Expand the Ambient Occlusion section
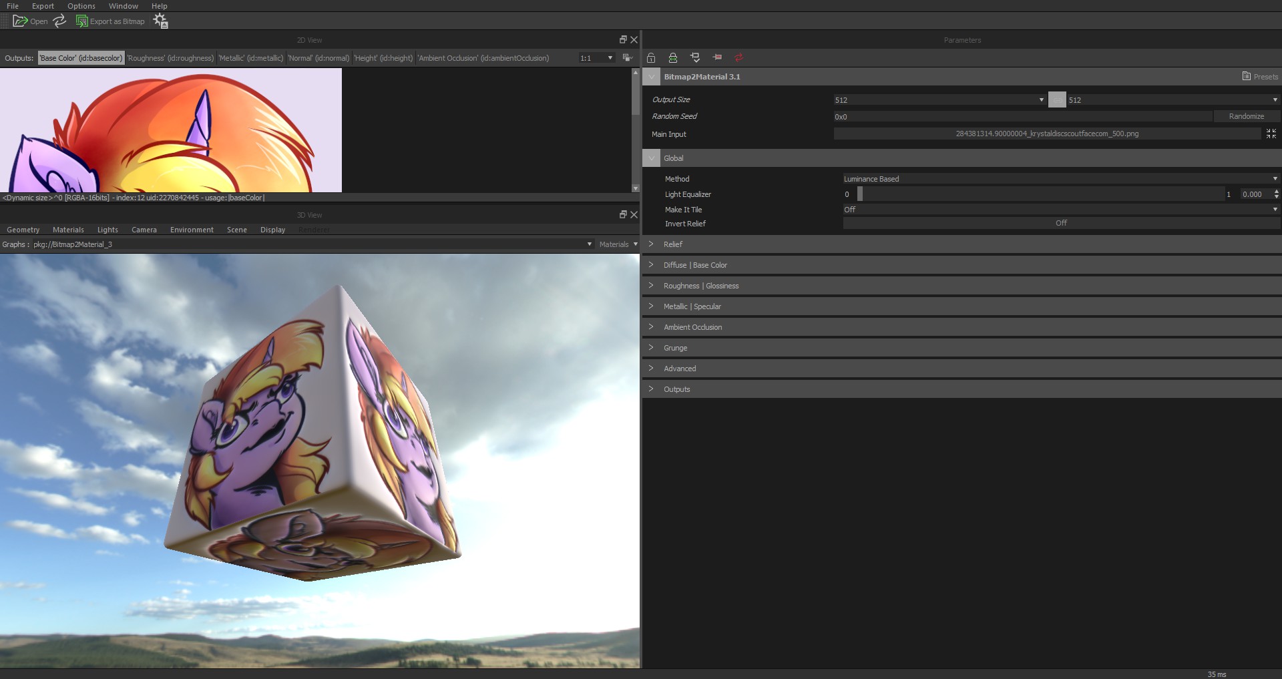 pos(652,327)
